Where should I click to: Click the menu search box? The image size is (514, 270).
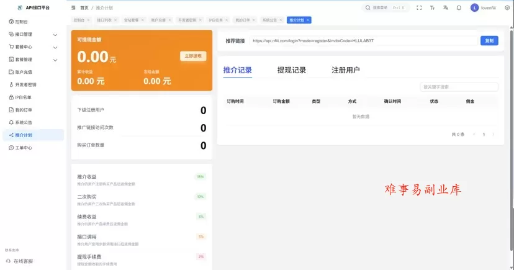(x=386, y=7)
